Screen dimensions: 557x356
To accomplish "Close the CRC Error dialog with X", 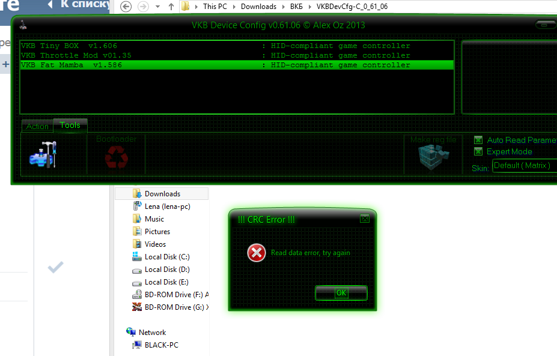I will (x=365, y=219).
